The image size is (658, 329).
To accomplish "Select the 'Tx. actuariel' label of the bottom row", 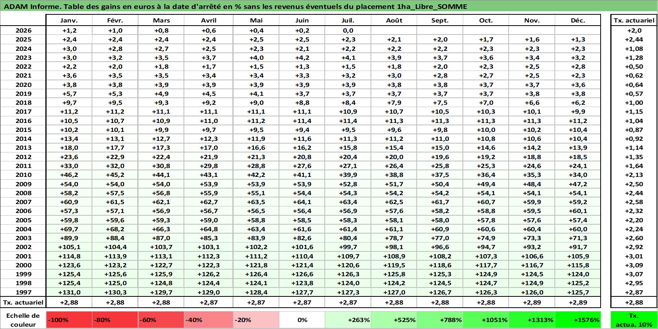I will click(23, 302).
